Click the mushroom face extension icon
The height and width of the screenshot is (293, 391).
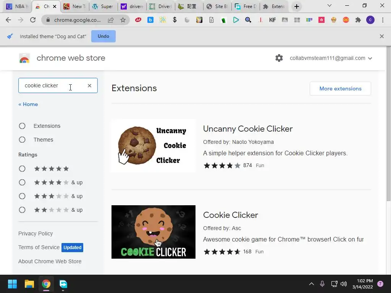[334, 20]
